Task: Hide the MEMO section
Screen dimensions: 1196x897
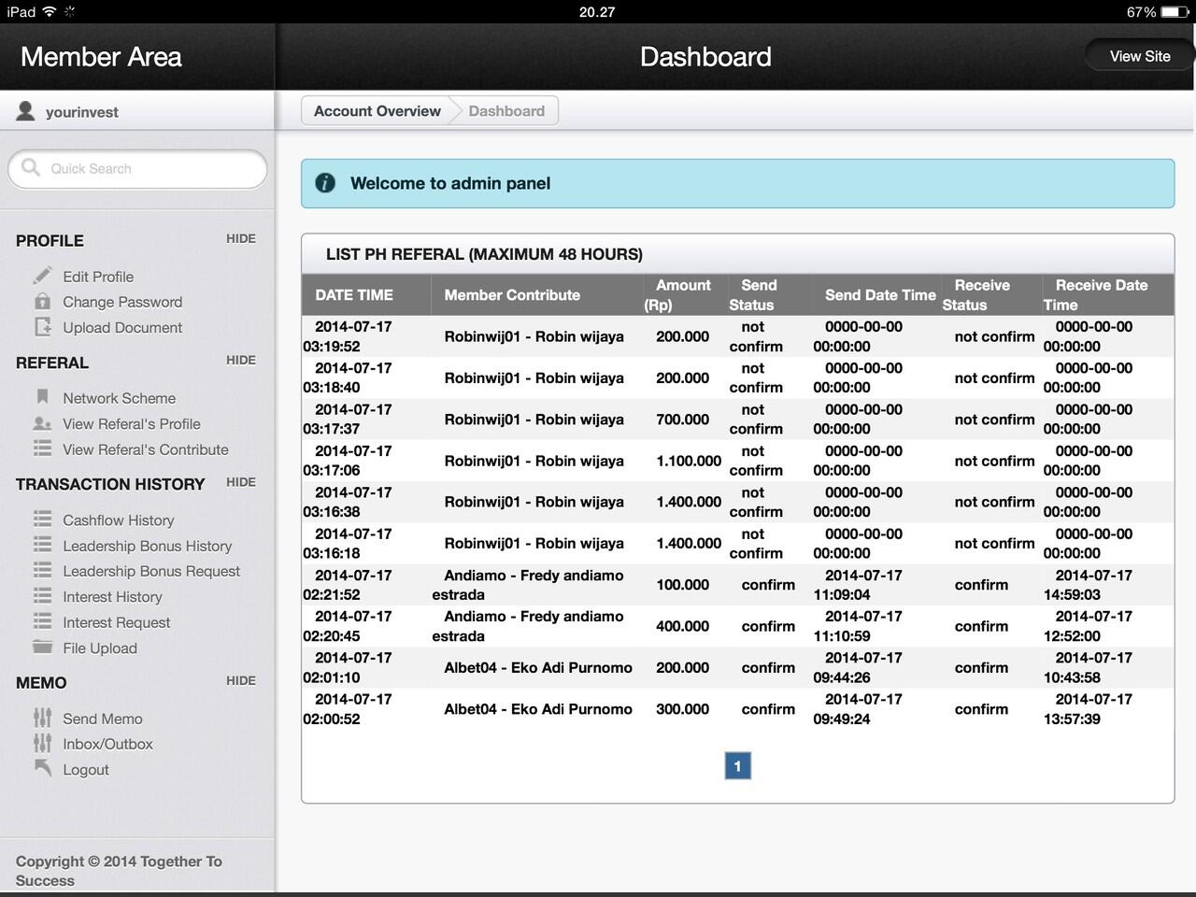Action: pyautogui.click(x=241, y=680)
